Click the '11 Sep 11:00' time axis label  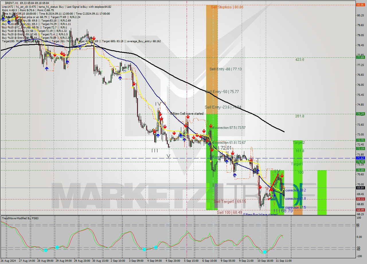(284, 261)
